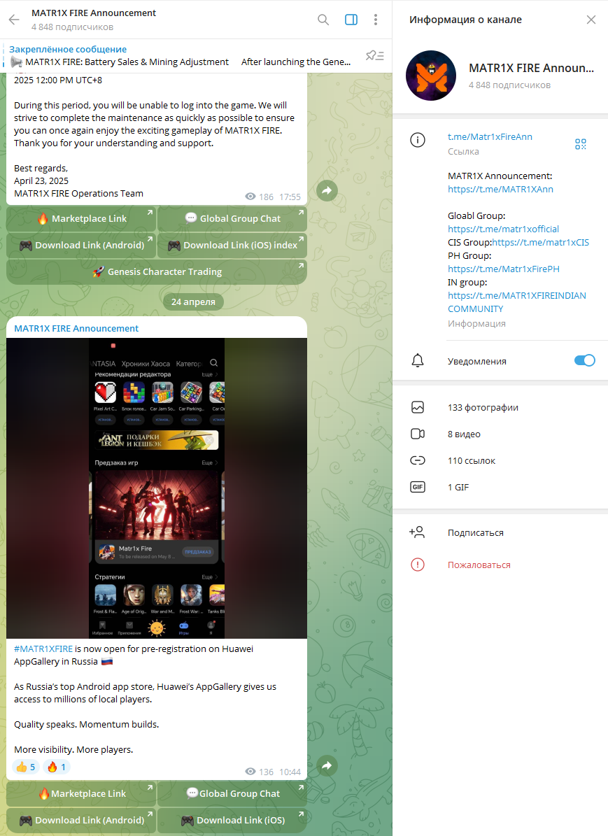Open the https://t.me/matr1xofficial link

(504, 229)
